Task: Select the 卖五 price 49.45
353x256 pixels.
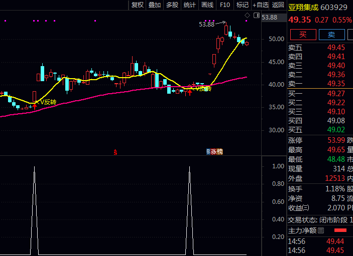Action: coord(336,48)
